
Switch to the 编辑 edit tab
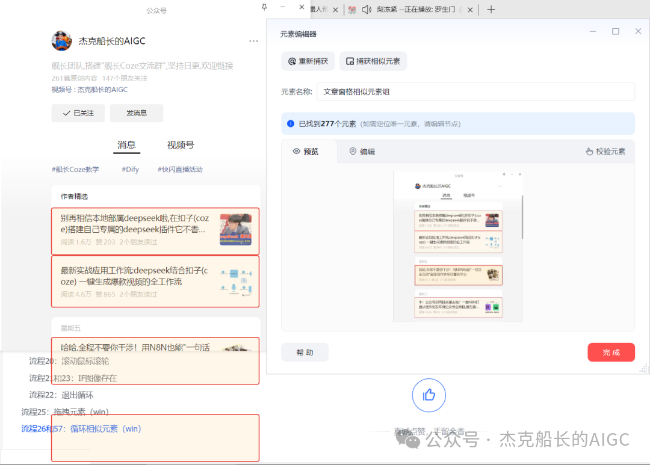(362, 152)
